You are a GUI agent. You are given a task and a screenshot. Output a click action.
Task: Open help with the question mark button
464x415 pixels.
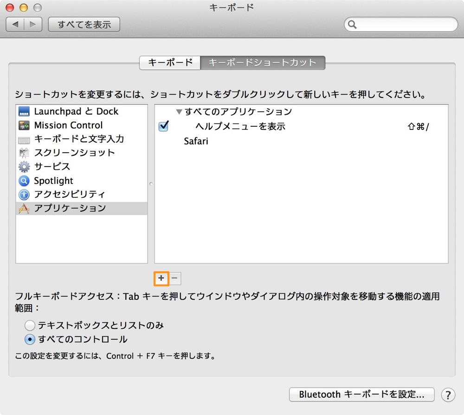(448, 395)
